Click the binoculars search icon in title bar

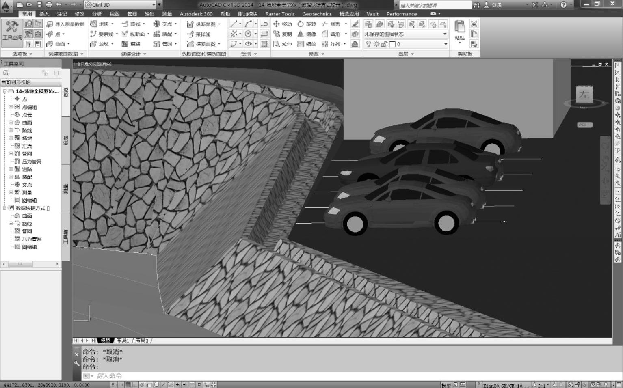pos(477,5)
